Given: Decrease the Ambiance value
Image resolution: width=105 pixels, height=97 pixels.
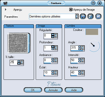Looking at the screenshot, I should (53, 61).
